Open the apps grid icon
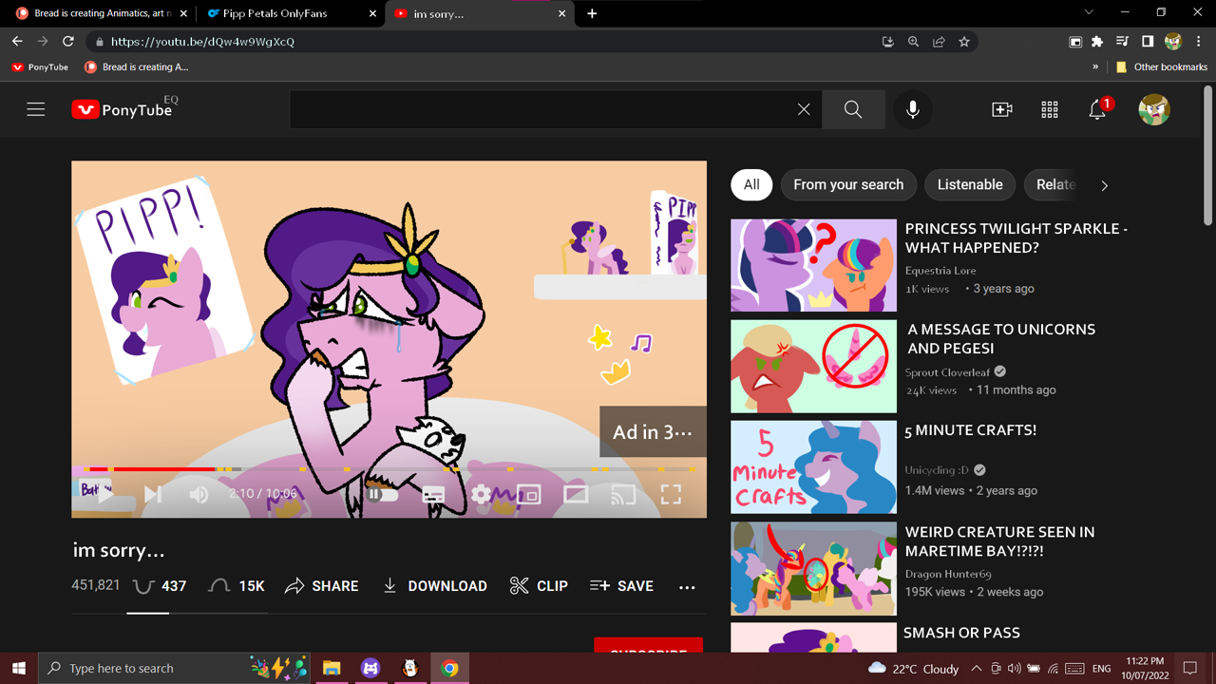The width and height of the screenshot is (1216, 684). [x=1050, y=110]
